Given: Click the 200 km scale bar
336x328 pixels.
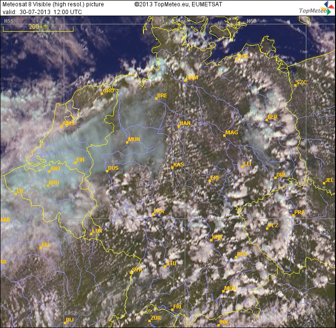Looking at the screenshot, I should (38, 29).
